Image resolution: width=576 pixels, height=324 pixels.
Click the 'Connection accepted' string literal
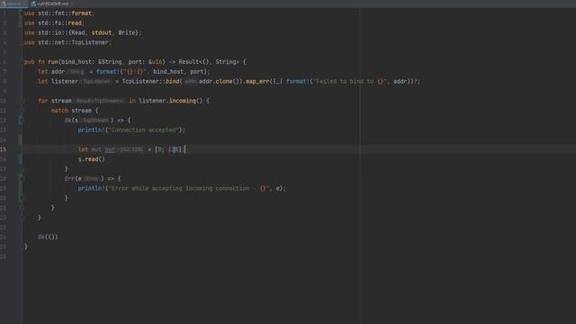[x=143, y=130]
